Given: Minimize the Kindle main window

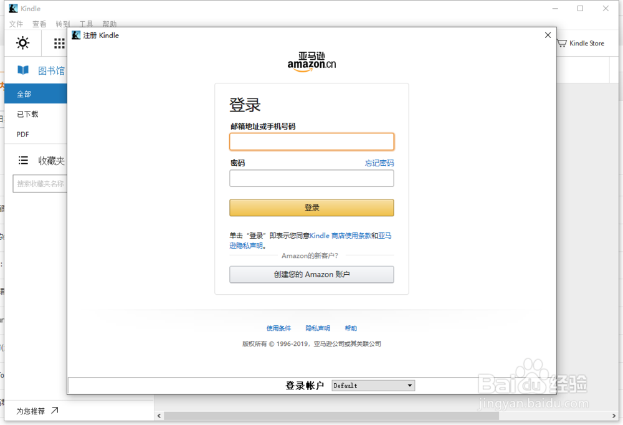Looking at the screenshot, I should (555, 8).
